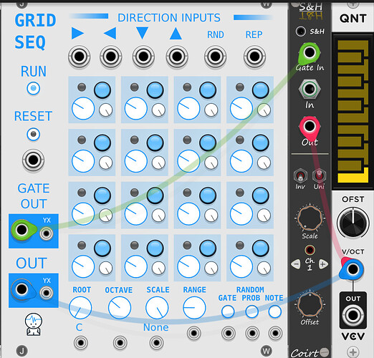The image size is (374, 358).
Task: Click the down arrow direction input jack
Action: coord(143,57)
